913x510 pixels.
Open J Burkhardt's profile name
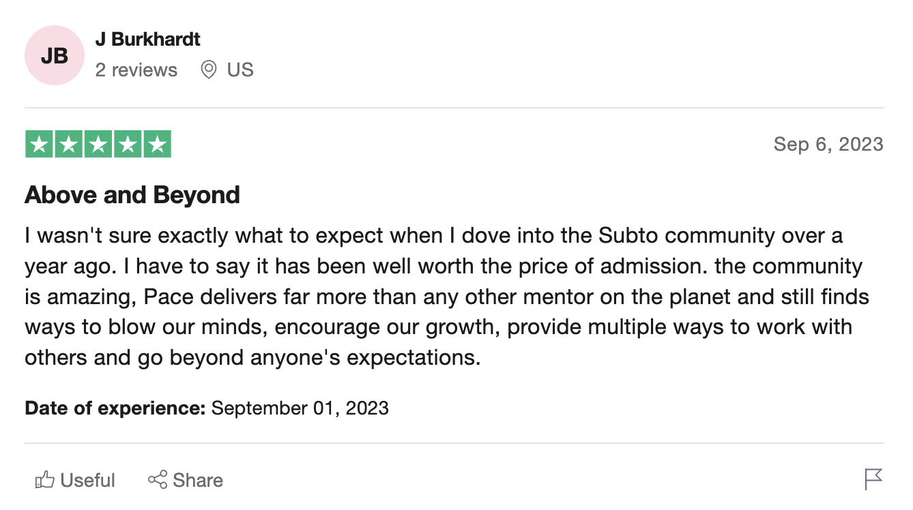point(148,39)
